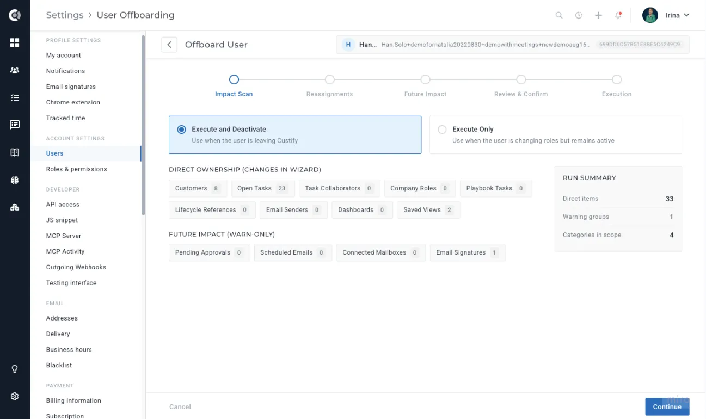Open My account in profile settings
This screenshot has width=706, height=419.
click(64, 56)
